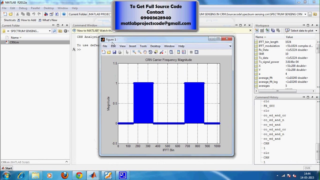Click the Shortcuts label in shortcuts bar

(10, 20)
